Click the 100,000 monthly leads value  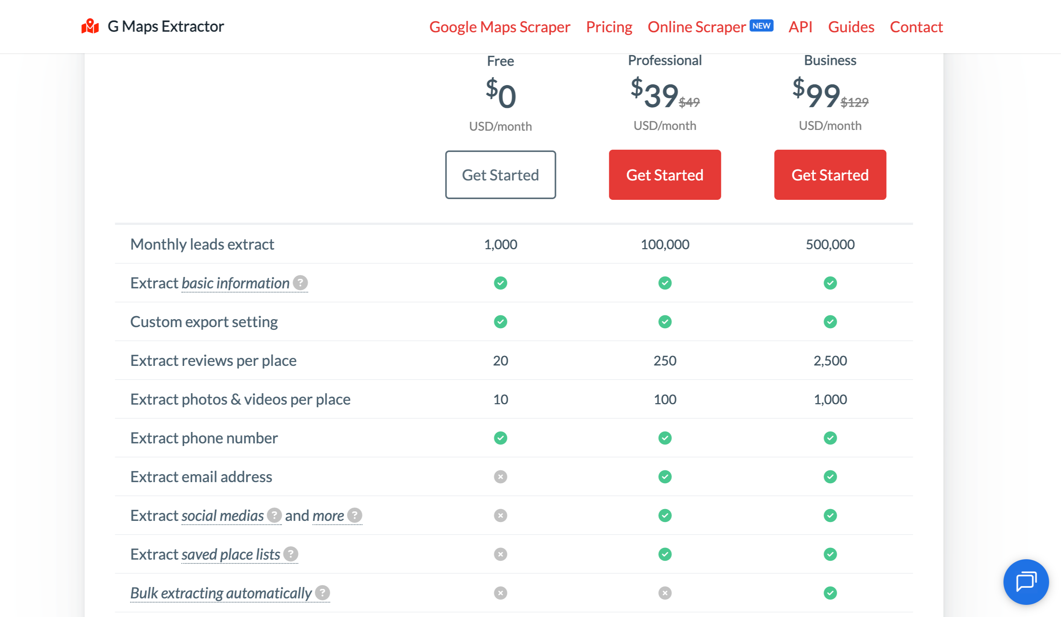[x=665, y=244]
